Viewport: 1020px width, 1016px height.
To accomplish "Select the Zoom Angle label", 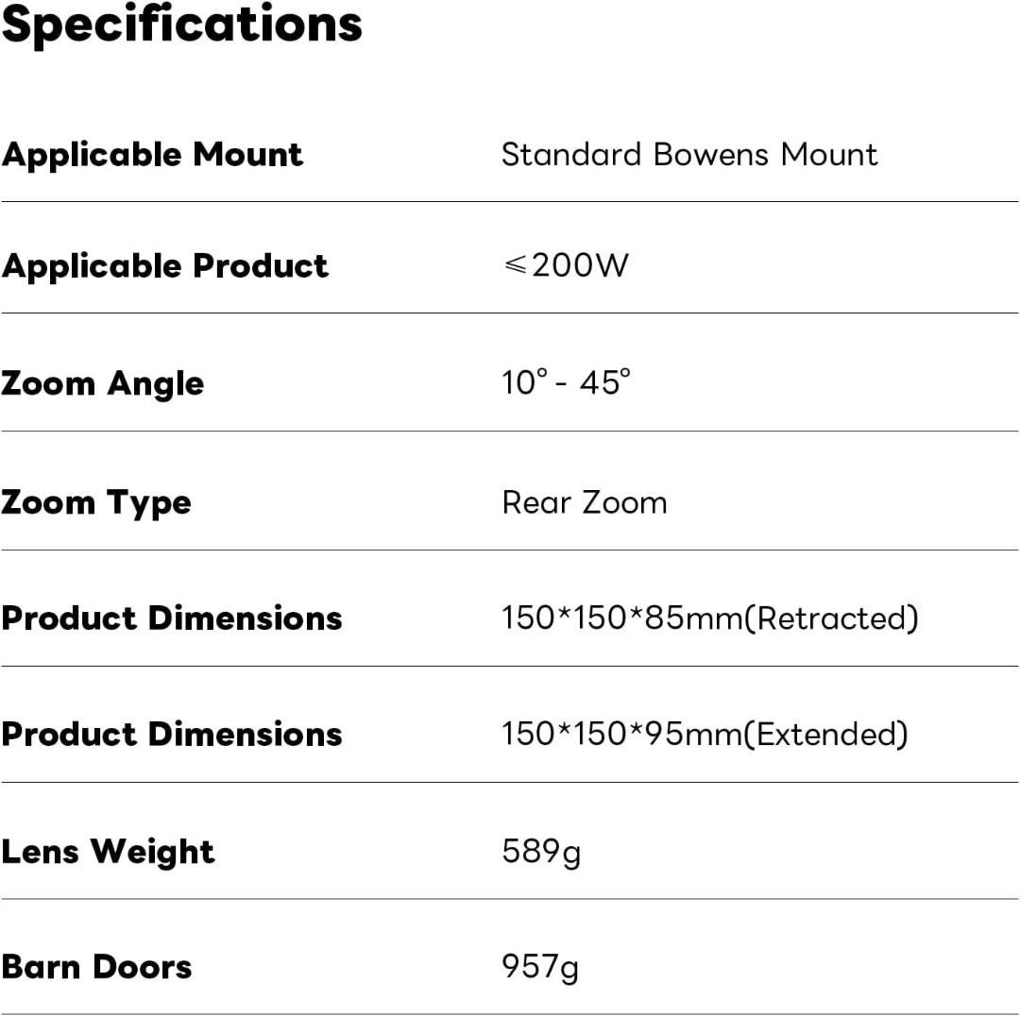I will pyautogui.click(x=102, y=383).
